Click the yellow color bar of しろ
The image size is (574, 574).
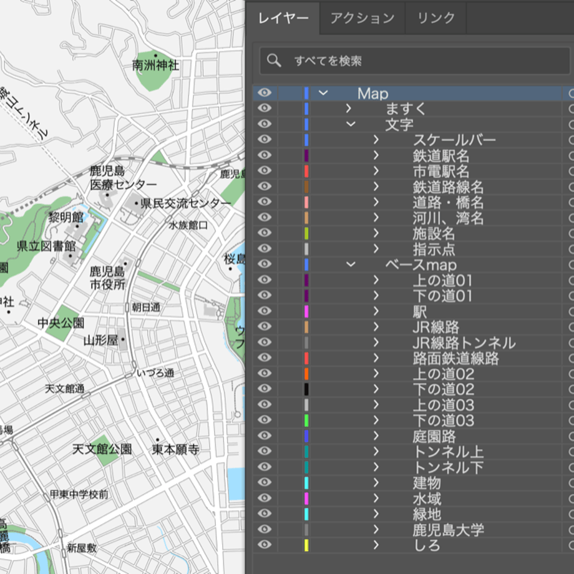(x=306, y=545)
